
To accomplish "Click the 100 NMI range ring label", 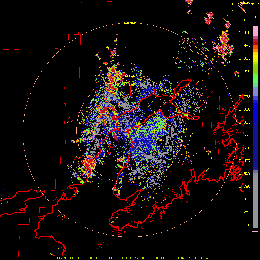I will (130, 23).
